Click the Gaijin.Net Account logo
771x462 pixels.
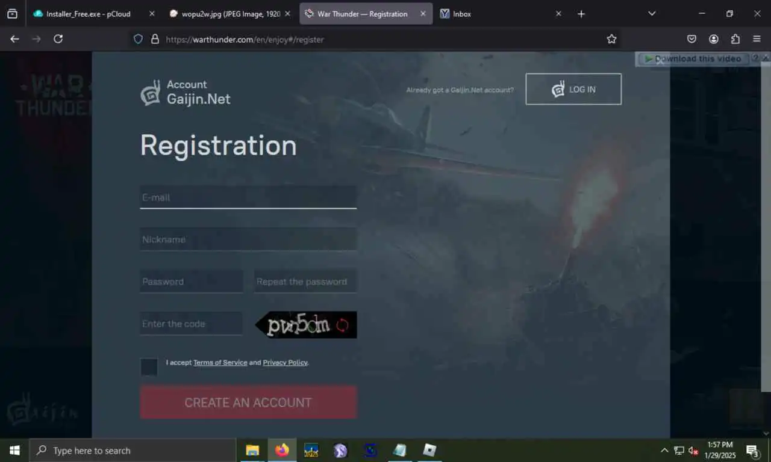pos(186,92)
